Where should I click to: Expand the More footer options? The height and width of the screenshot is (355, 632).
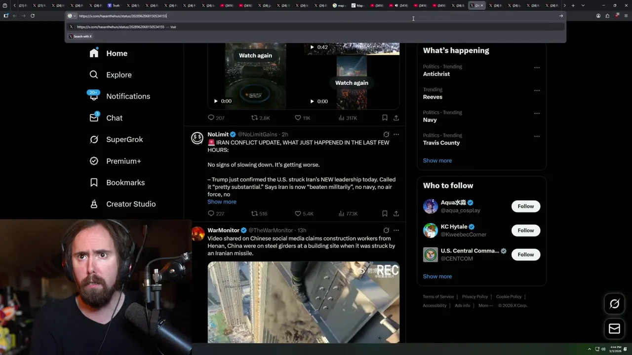485,306
